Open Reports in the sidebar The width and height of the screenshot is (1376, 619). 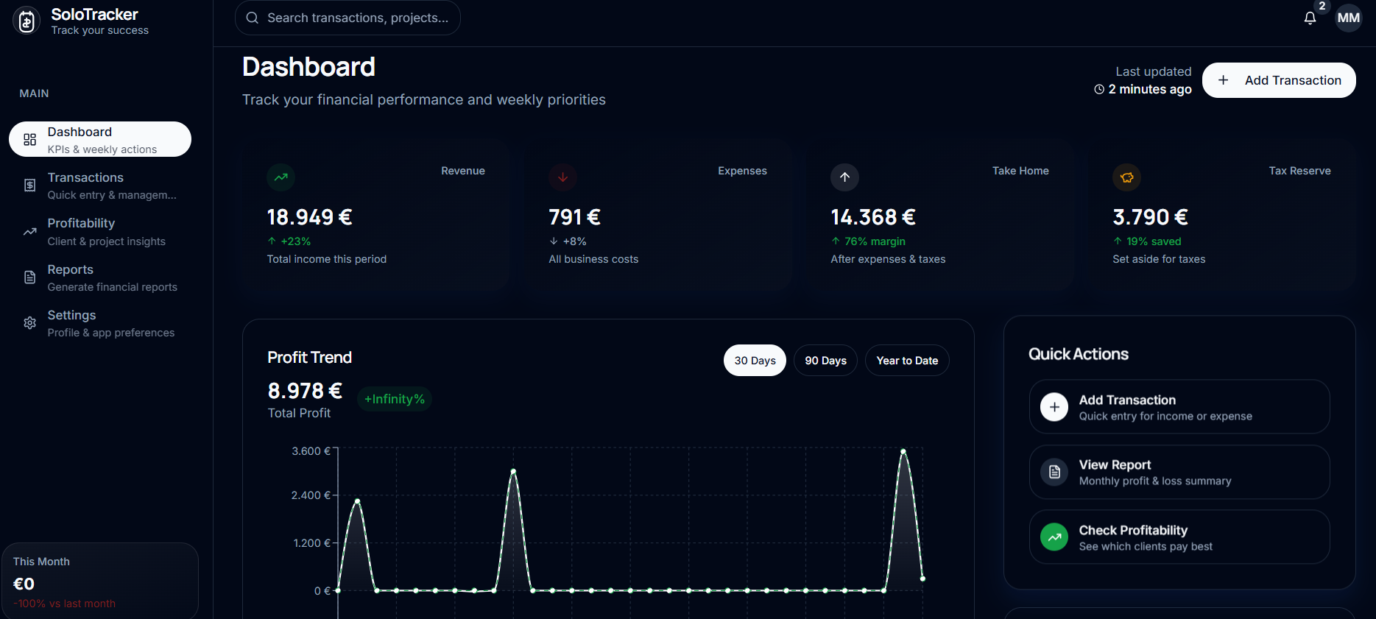(100, 277)
